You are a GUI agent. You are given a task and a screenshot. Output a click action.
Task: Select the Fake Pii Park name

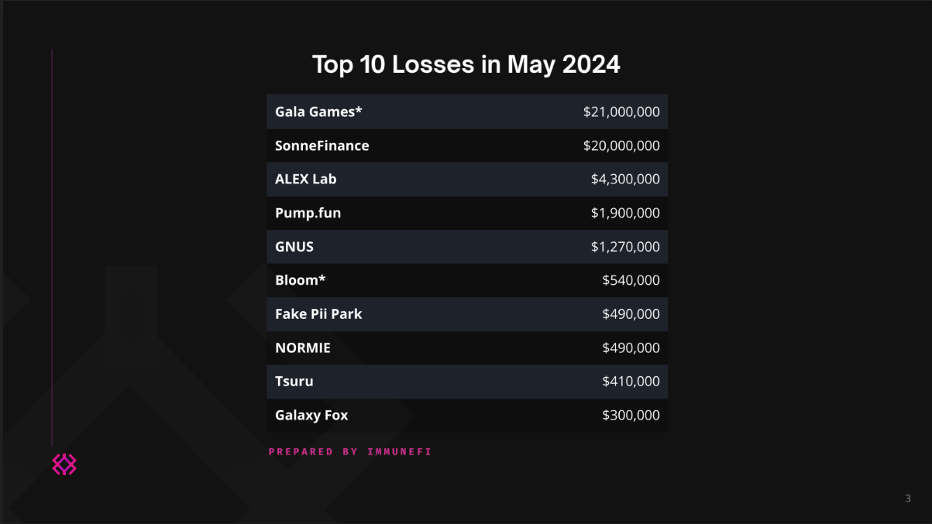click(x=318, y=314)
